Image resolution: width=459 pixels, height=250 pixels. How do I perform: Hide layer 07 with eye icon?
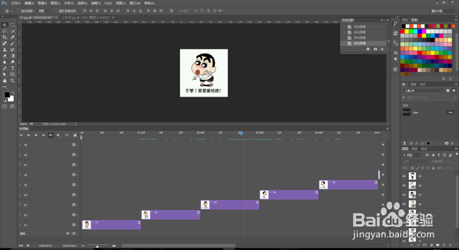(404, 195)
